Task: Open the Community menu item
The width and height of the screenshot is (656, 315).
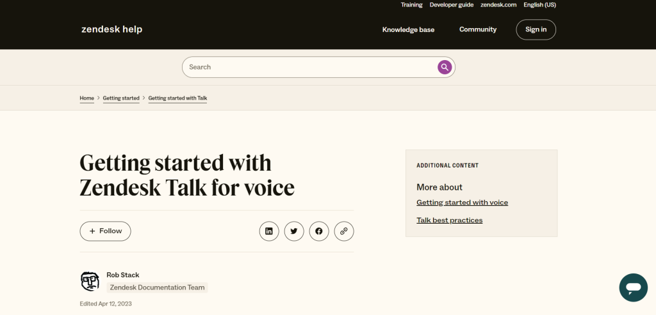Action: [478, 29]
